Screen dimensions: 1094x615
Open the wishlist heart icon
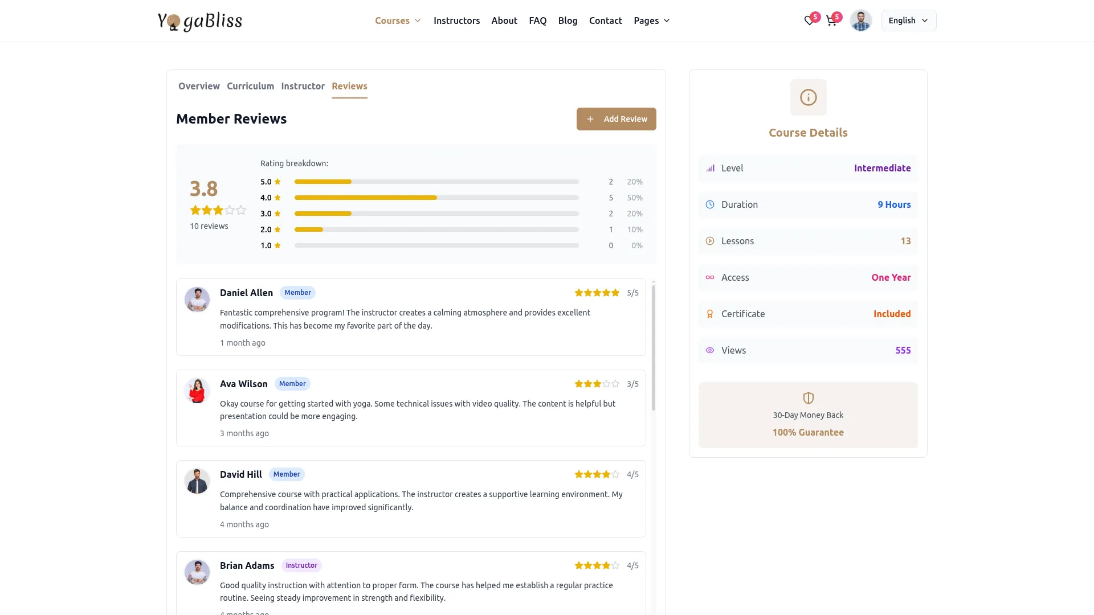click(x=809, y=21)
